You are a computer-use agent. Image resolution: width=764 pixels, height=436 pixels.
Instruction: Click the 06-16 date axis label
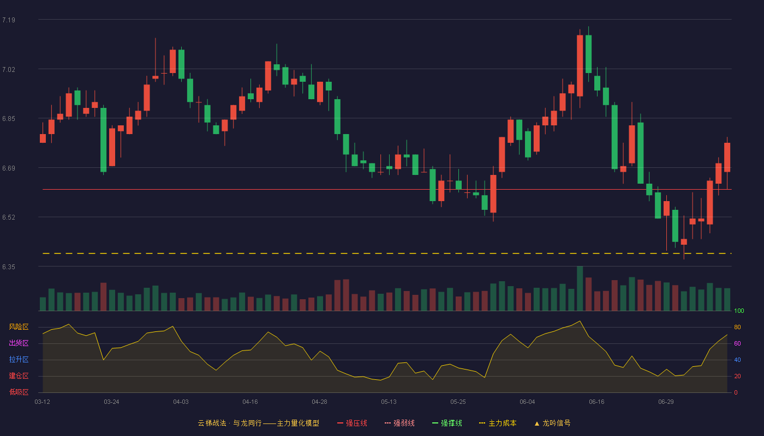[596, 402]
